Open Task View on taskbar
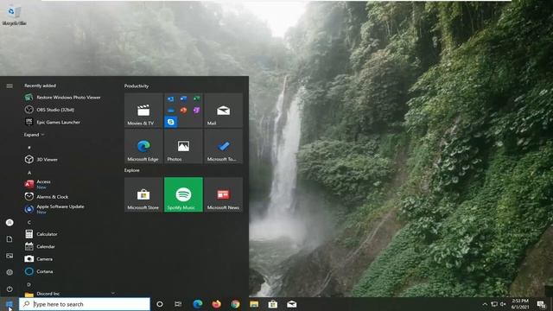Screen dimensions: 553x311 (178, 304)
